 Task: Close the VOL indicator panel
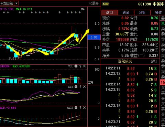tap(84, 66)
